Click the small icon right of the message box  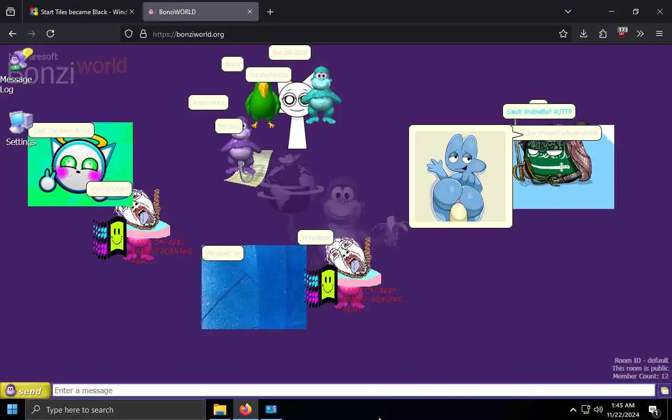[664, 391]
